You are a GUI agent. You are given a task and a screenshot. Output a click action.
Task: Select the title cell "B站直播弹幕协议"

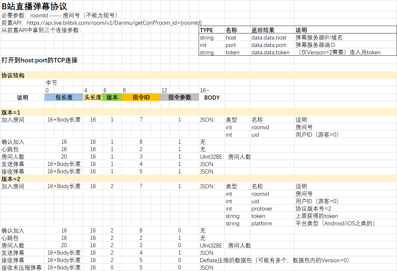35,6
